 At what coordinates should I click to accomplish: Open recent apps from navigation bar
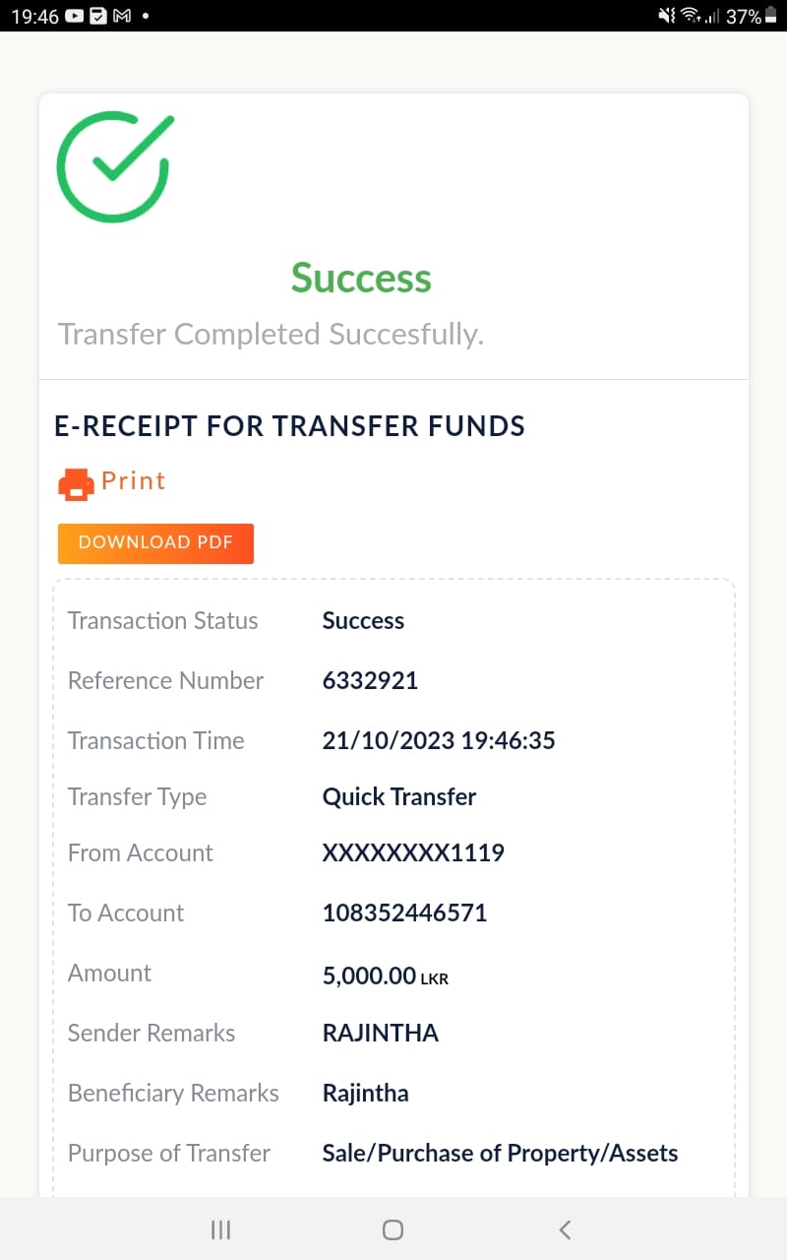pos(220,1229)
